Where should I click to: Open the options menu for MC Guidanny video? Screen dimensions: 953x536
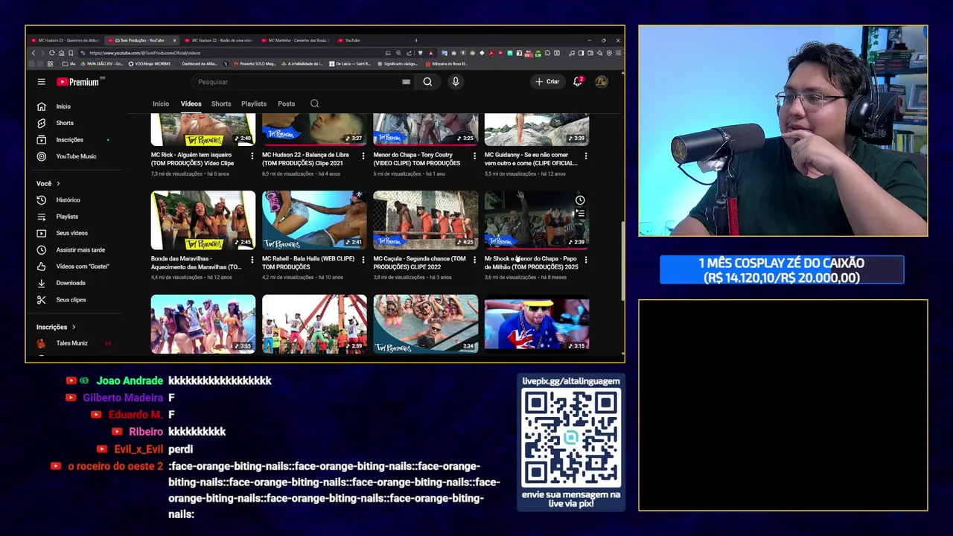[586, 156]
